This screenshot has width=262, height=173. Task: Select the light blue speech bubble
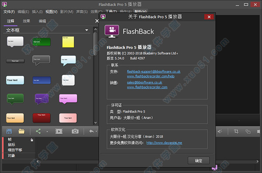pyautogui.click(x=69, y=61)
